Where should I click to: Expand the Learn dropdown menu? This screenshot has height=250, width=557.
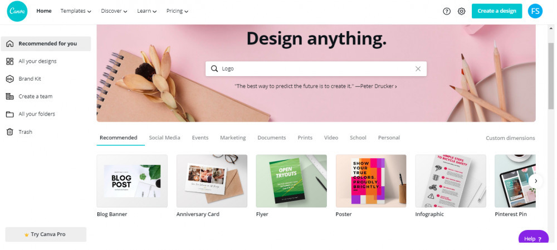pyautogui.click(x=147, y=11)
